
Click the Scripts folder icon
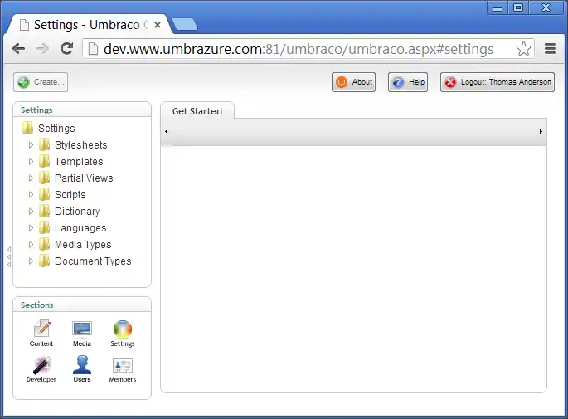point(44,195)
